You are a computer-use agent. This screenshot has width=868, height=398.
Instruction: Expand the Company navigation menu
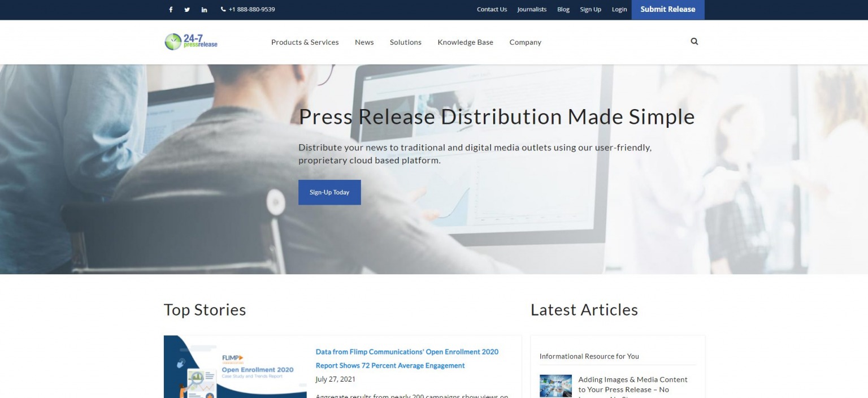point(525,42)
